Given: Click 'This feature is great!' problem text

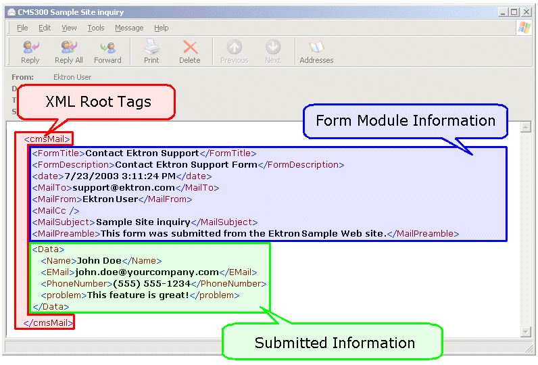Looking at the screenshot, I should click(x=138, y=295).
